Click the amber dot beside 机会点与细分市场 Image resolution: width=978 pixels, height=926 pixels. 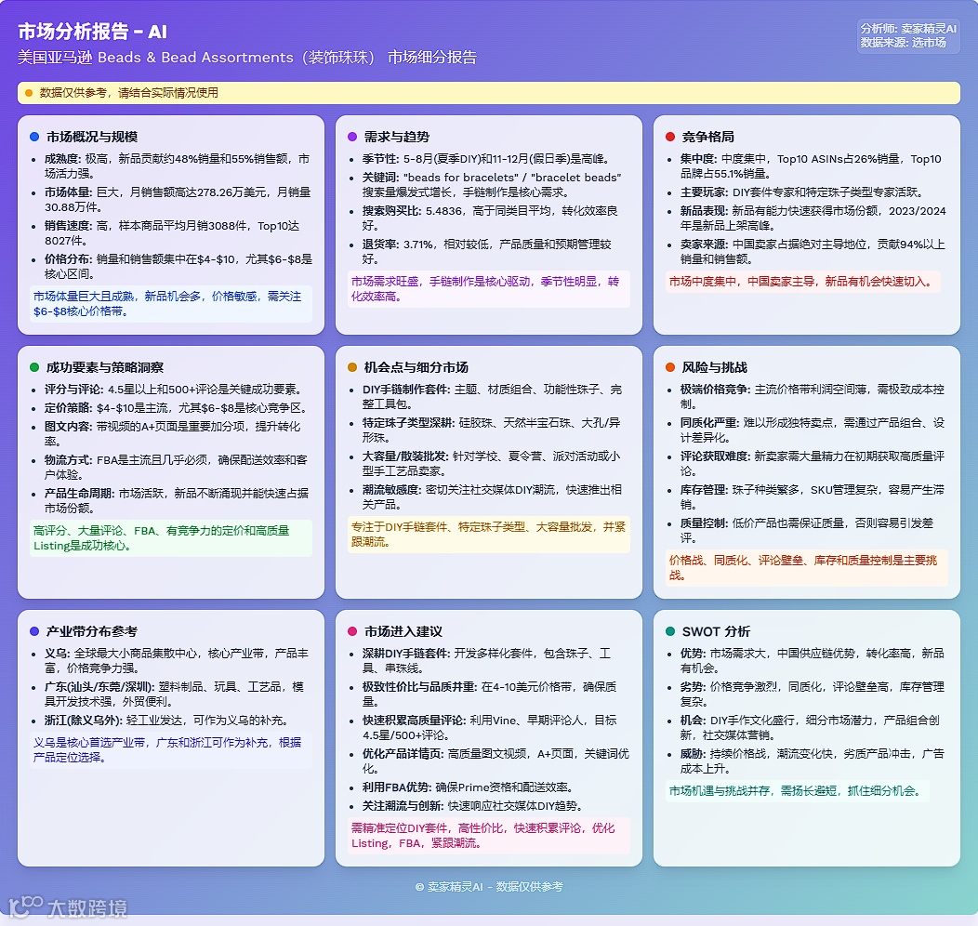pos(352,367)
